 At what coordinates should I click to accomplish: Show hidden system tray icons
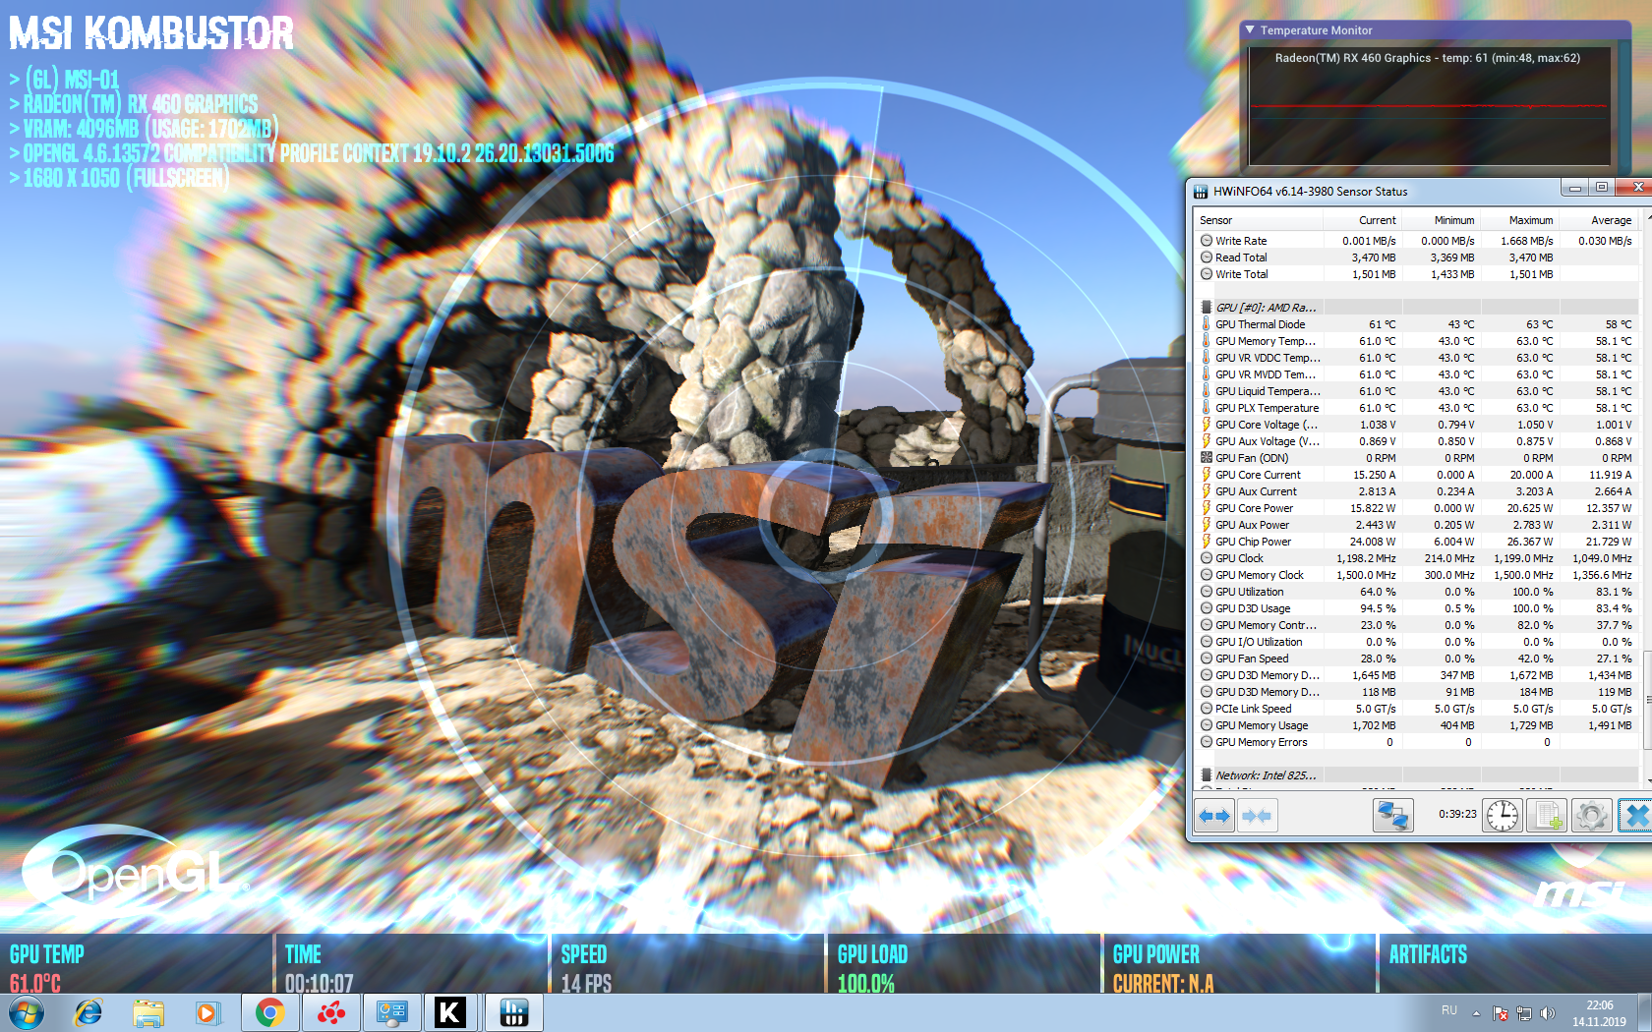(x=1476, y=1013)
